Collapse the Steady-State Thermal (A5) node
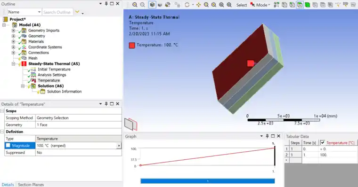 tap(13, 64)
